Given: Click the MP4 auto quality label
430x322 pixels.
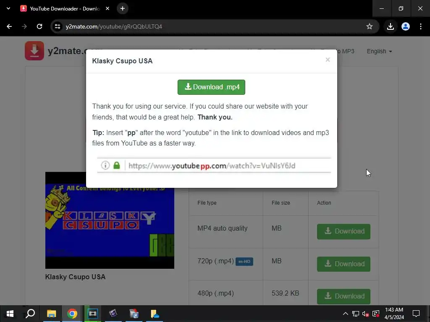Looking at the screenshot, I should click(x=223, y=229).
